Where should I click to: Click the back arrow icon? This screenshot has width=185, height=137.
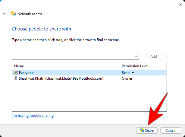click(x=4, y=14)
